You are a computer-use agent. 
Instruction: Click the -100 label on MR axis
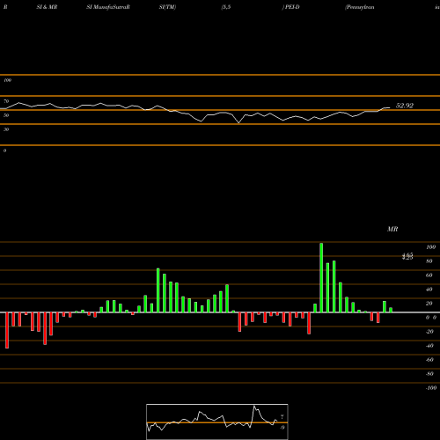[x=431, y=388]
